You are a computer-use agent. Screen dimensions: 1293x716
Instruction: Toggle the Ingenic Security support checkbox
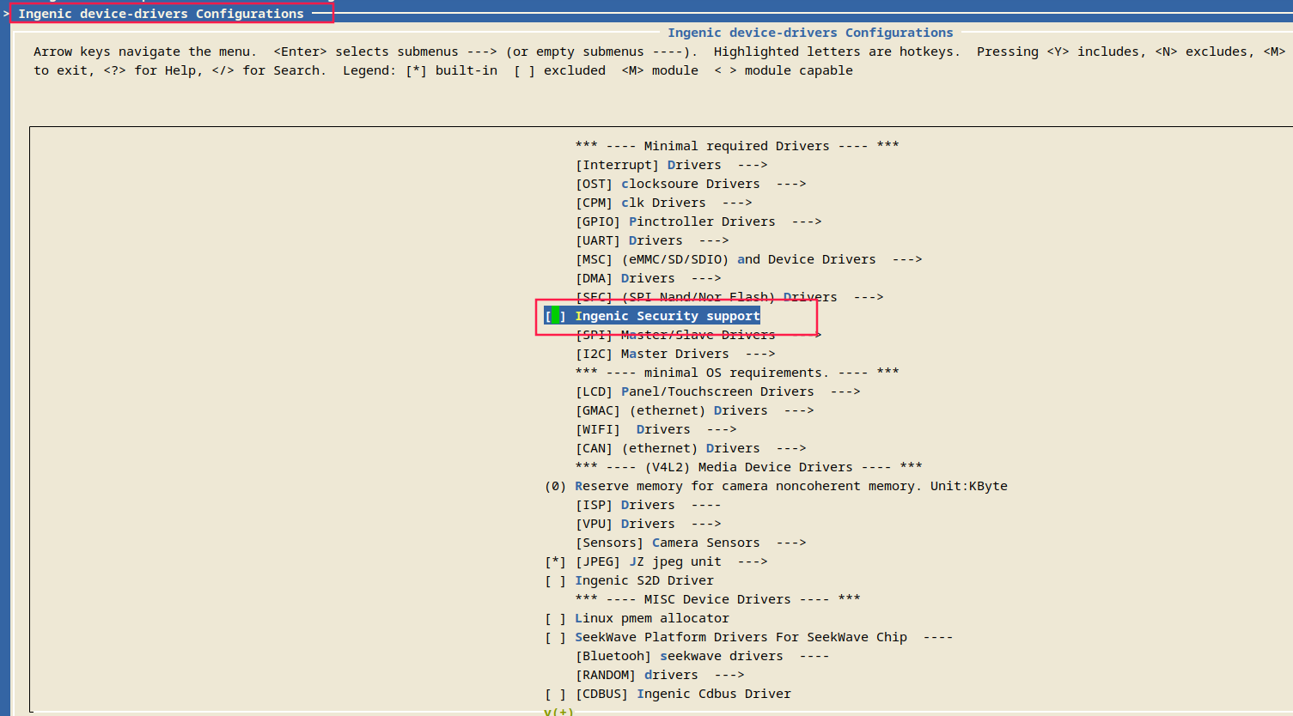coord(555,316)
